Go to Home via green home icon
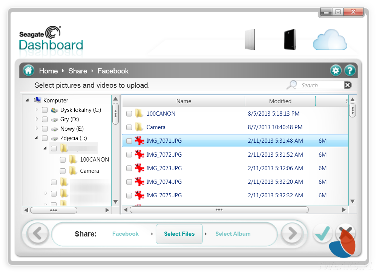 28,70
